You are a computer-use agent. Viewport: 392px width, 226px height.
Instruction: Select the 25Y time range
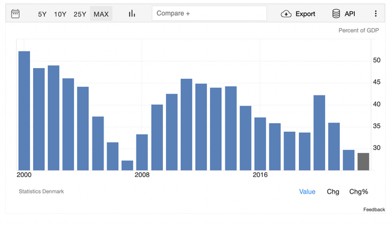[x=80, y=14]
